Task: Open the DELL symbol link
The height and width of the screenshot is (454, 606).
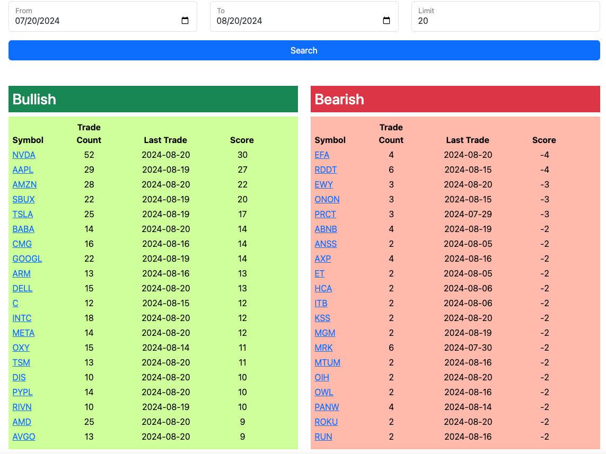Action: [x=22, y=288]
